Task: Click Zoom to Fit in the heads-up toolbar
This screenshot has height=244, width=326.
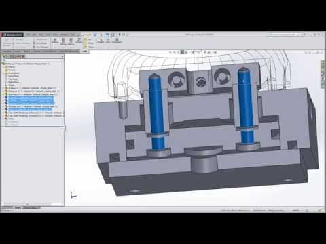Action: point(171,52)
